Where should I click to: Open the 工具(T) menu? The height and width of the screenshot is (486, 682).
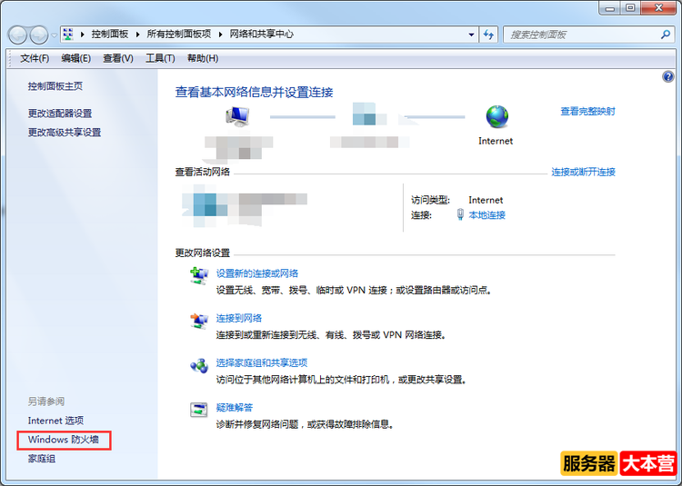pos(160,58)
